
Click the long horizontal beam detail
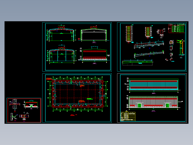pos(138,62)
